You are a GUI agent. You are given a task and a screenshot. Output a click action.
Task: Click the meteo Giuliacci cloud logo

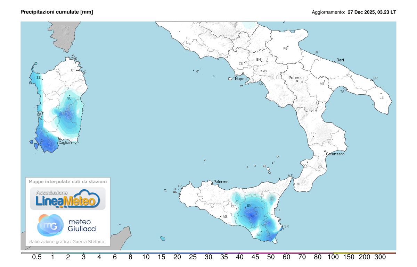coord(50,225)
